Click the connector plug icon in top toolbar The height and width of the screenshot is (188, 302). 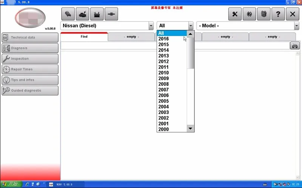(111, 14)
